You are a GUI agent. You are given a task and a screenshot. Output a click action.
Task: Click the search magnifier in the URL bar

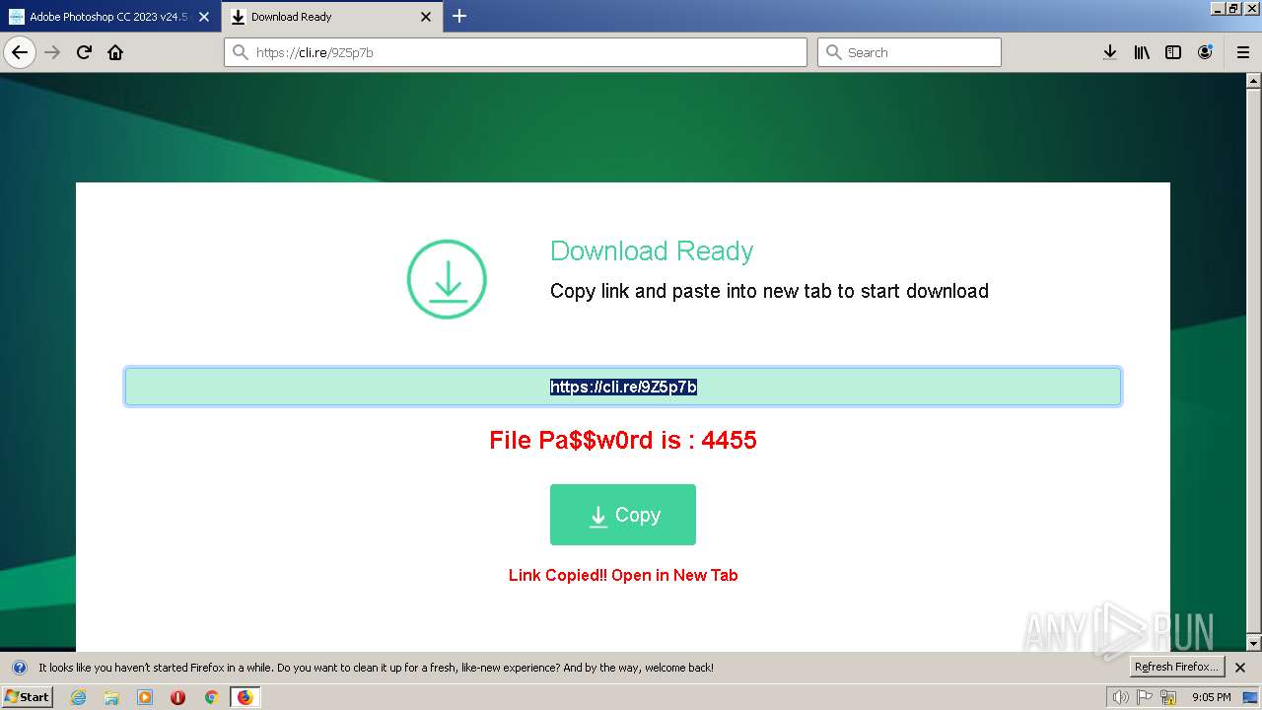pyautogui.click(x=240, y=52)
